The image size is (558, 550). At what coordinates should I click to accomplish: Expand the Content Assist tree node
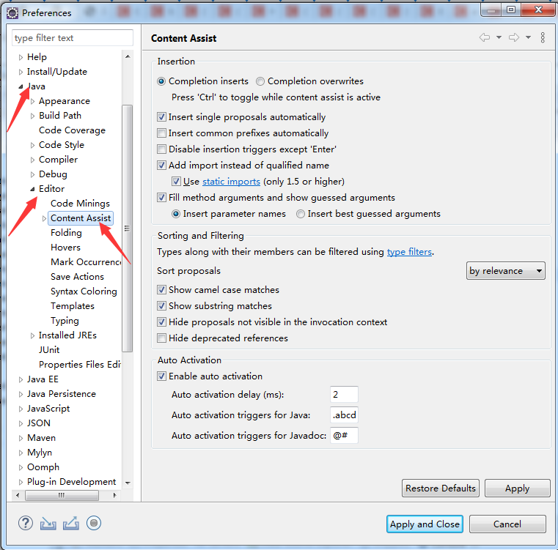[44, 218]
